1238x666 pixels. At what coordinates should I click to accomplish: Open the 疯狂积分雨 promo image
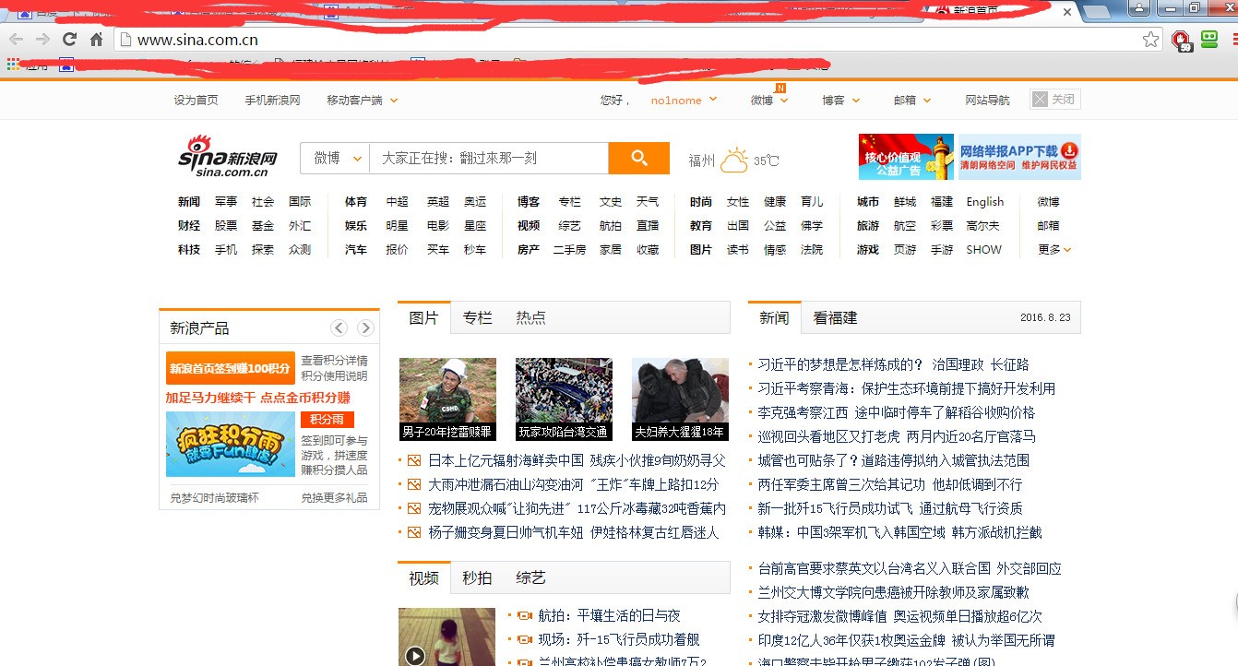tap(231, 444)
